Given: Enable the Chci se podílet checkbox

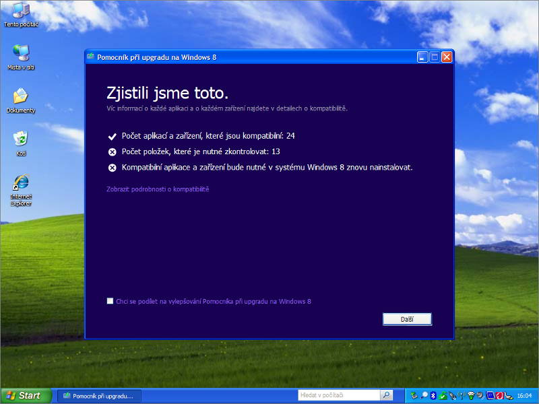Looking at the screenshot, I should [110, 301].
